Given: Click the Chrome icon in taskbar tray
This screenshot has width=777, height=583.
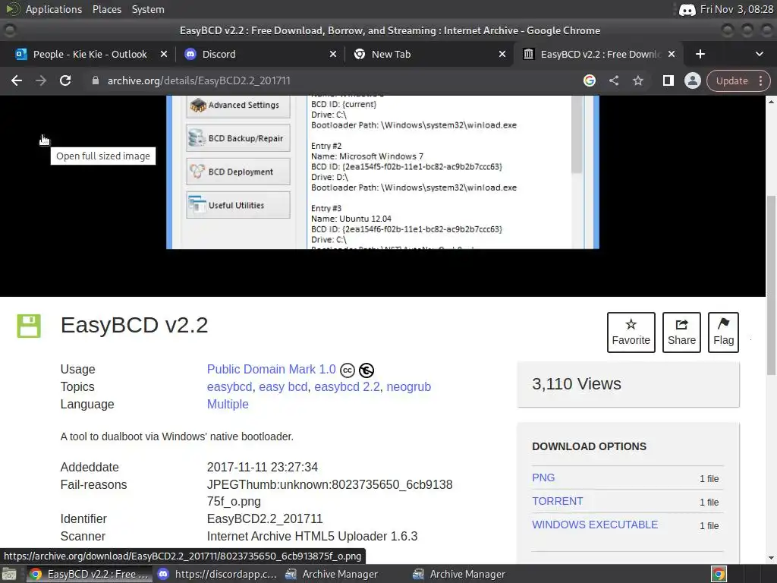Looking at the screenshot, I should coord(719,574).
